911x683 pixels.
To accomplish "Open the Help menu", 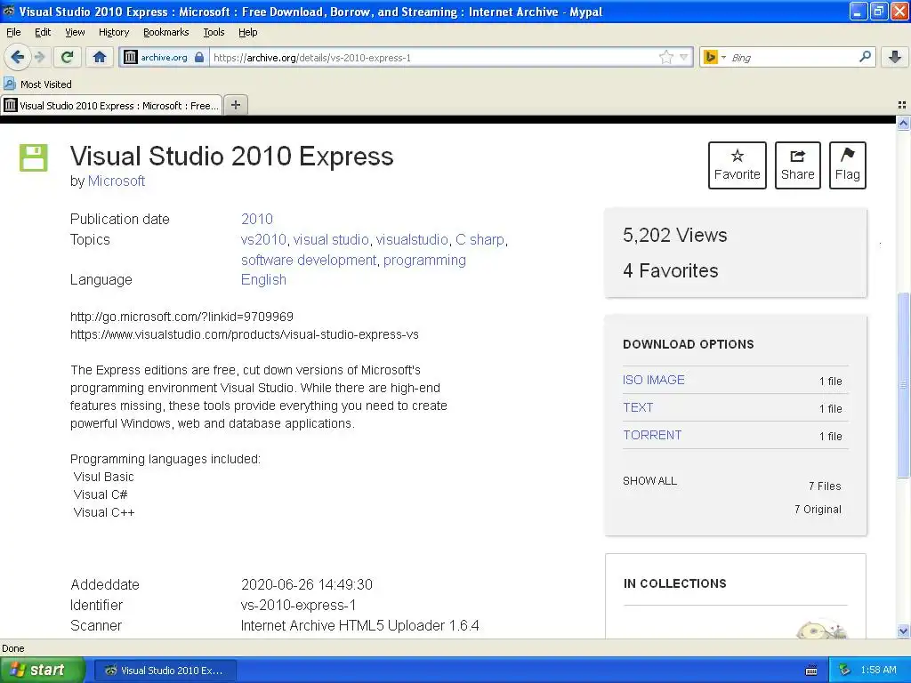I will 247,32.
